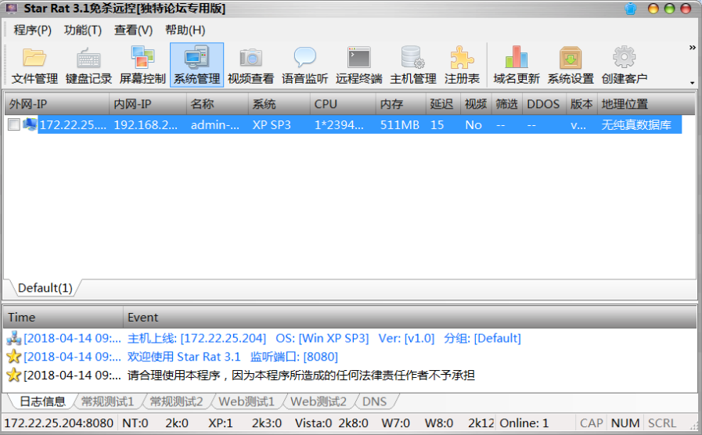Open the 程序(P) menu
This screenshot has height=435, width=702.
pyautogui.click(x=32, y=30)
